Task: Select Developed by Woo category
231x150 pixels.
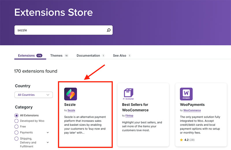Action: point(16,121)
